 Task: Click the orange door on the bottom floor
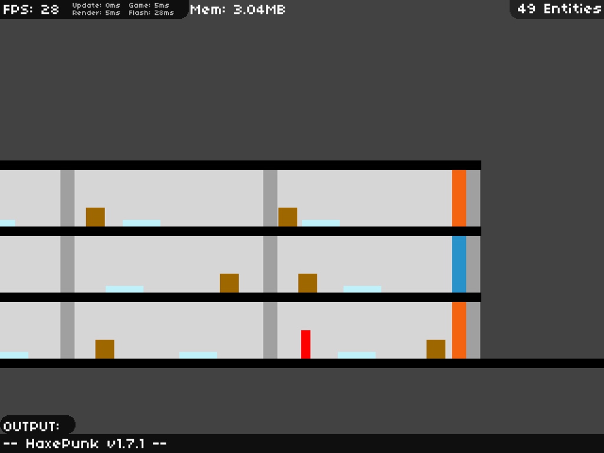[459, 330]
